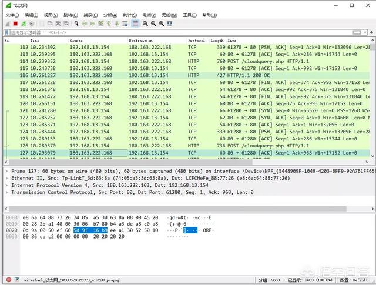Zoom out with the minus magnifier
The height and width of the screenshot is (285, 376).
[x=153, y=24]
